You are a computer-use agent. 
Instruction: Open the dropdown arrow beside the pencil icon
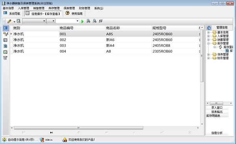(x=14, y=22)
